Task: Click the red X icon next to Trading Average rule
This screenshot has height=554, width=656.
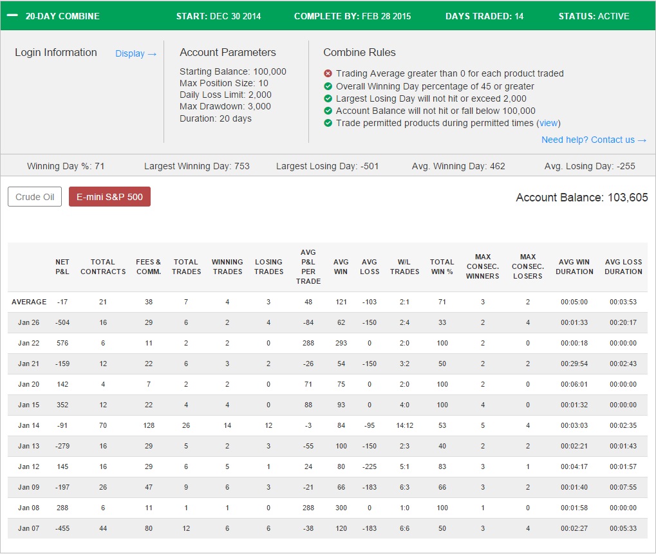Action: [x=328, y=73]
